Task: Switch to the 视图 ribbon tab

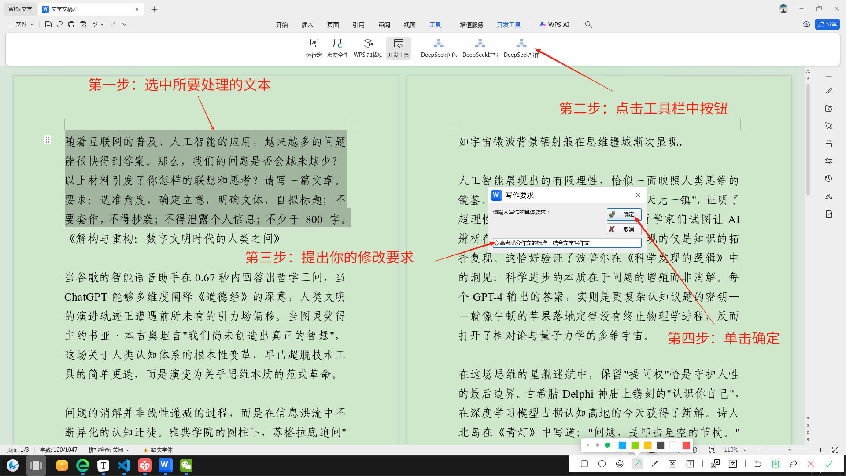Action: tap(410, 25)
